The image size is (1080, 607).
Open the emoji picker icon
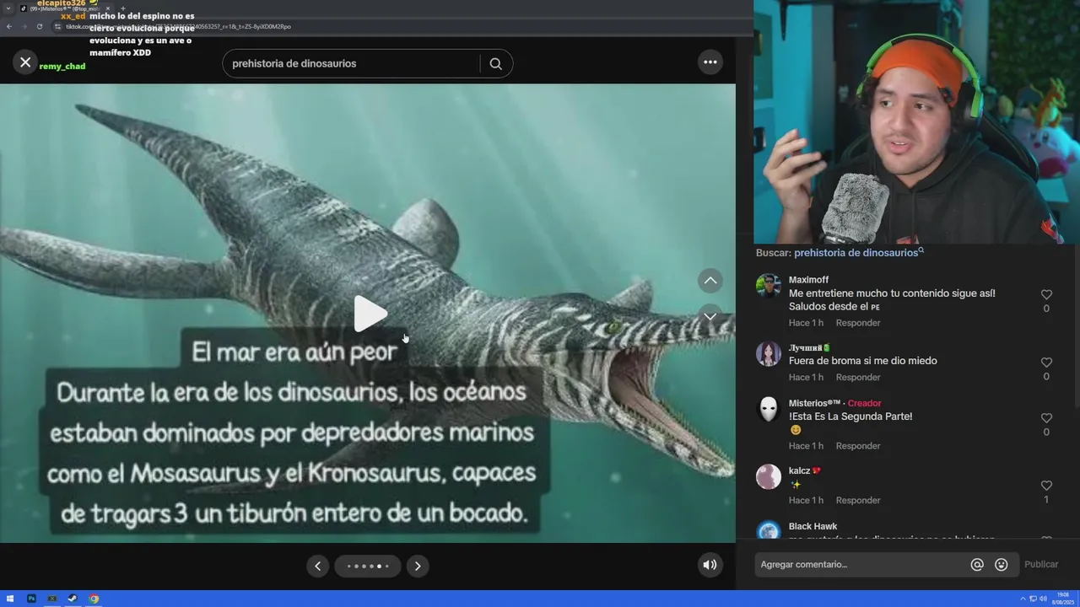[x=1002, y=565]
